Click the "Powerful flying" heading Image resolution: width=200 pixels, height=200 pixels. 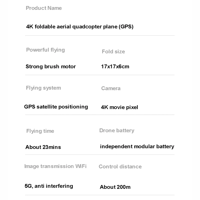45,50
